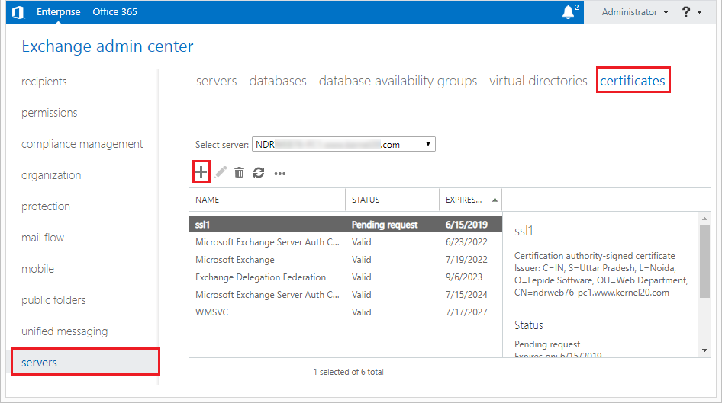The image size is (722, 403).
Task: Sort by the STATUS column header
Action: click(x=392, y=200)
